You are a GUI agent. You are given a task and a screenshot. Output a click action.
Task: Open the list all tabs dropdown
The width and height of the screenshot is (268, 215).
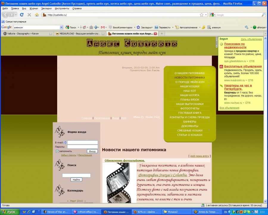[x=265, y=34]
